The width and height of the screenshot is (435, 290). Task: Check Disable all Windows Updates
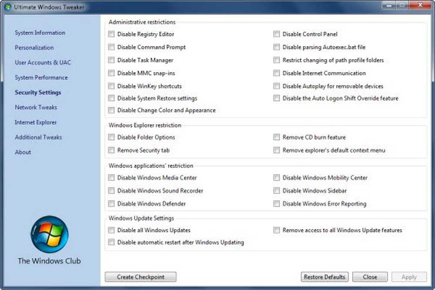[x=111, y=230]
